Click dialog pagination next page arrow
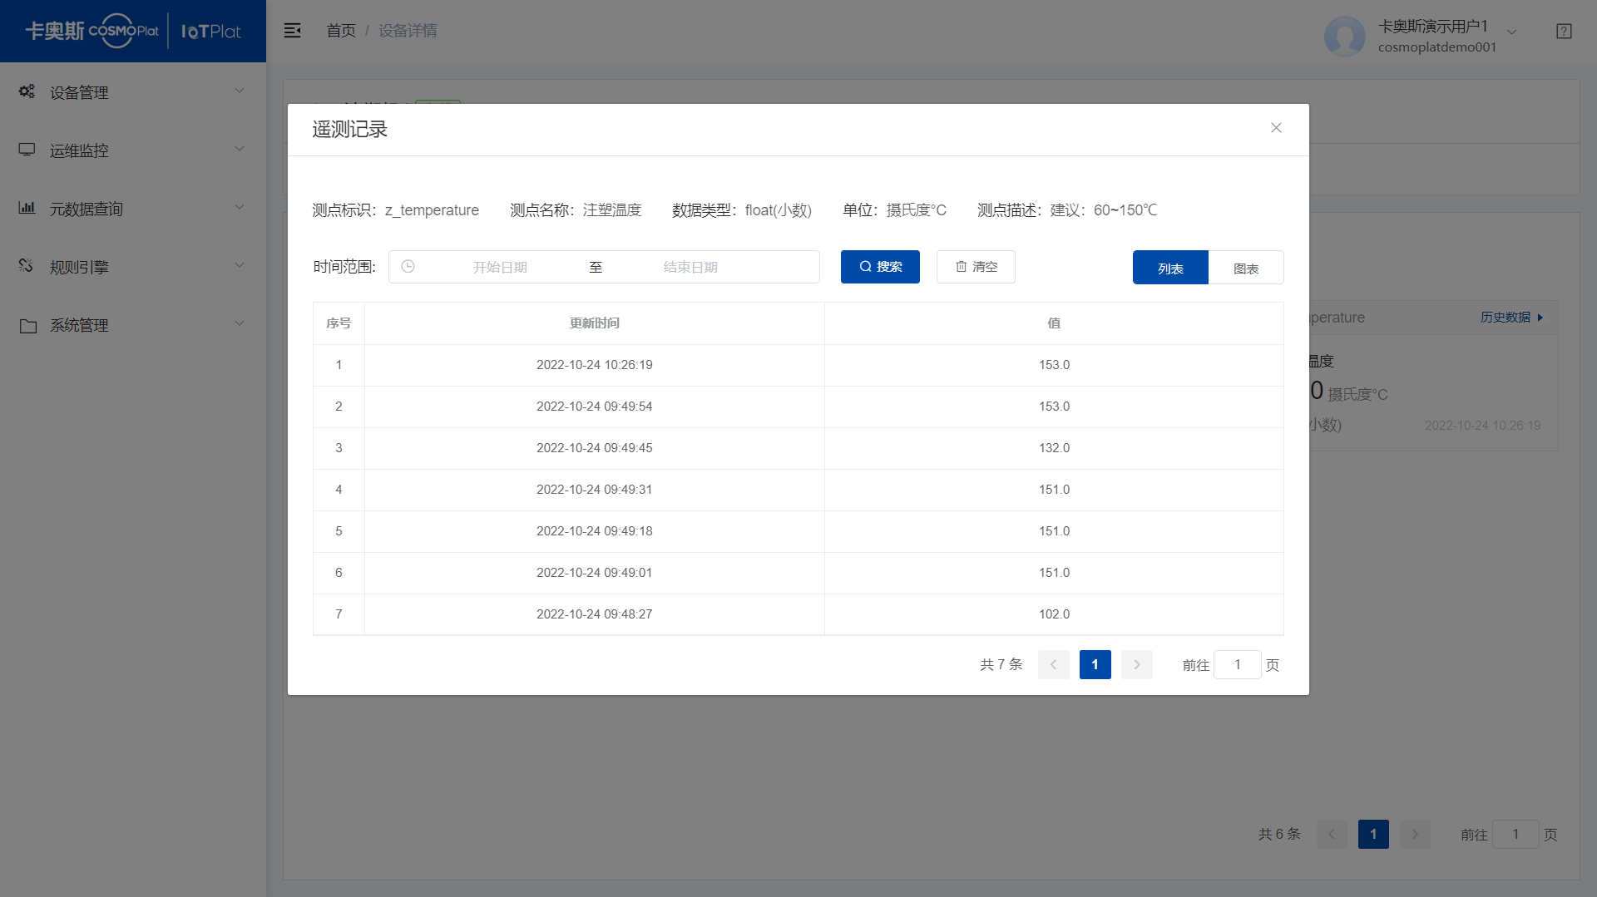Image resolution: width=1597 pixels, height=897 pixels. pos(1136,664)
